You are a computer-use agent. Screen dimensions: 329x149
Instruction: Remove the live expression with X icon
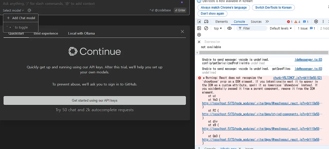(199, 42)
